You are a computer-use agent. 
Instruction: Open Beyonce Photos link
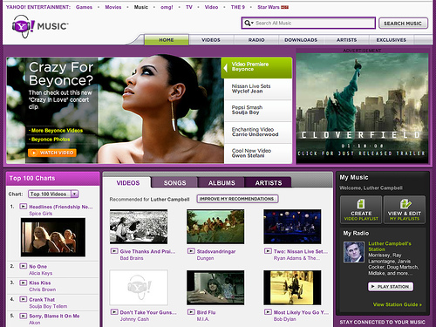(x=51, y=140)
